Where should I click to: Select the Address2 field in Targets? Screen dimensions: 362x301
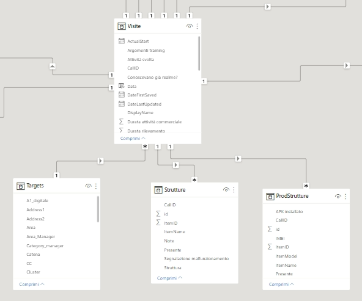click(35, 219)
